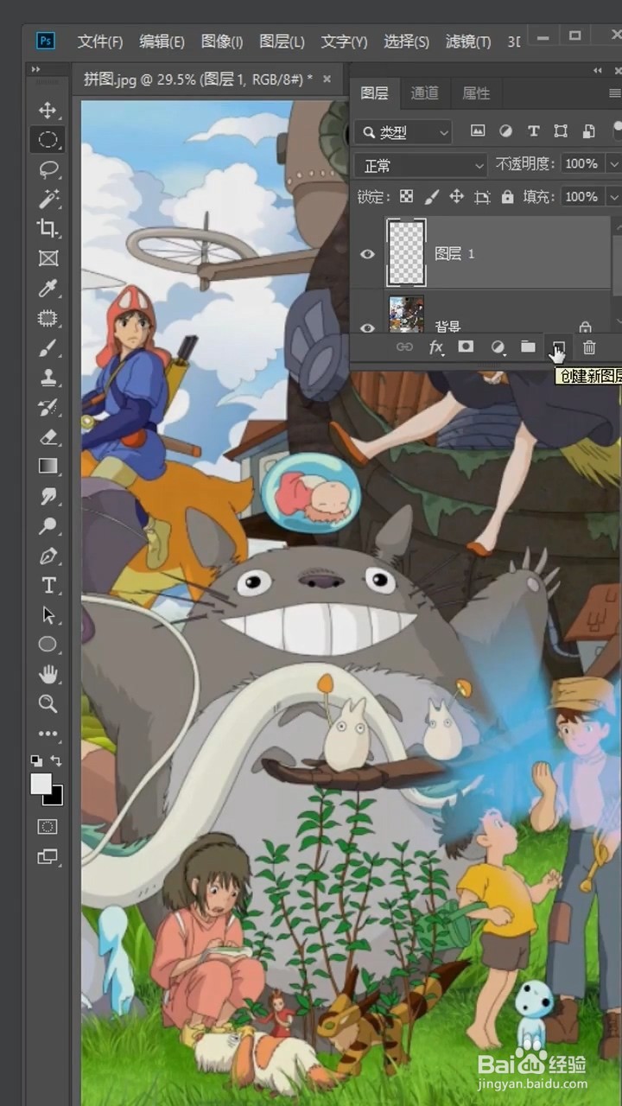Image resolution: width=622 pixels, height=1106 pixels.
Task: Change the screen mode
Action: click(x=48, y=857)
